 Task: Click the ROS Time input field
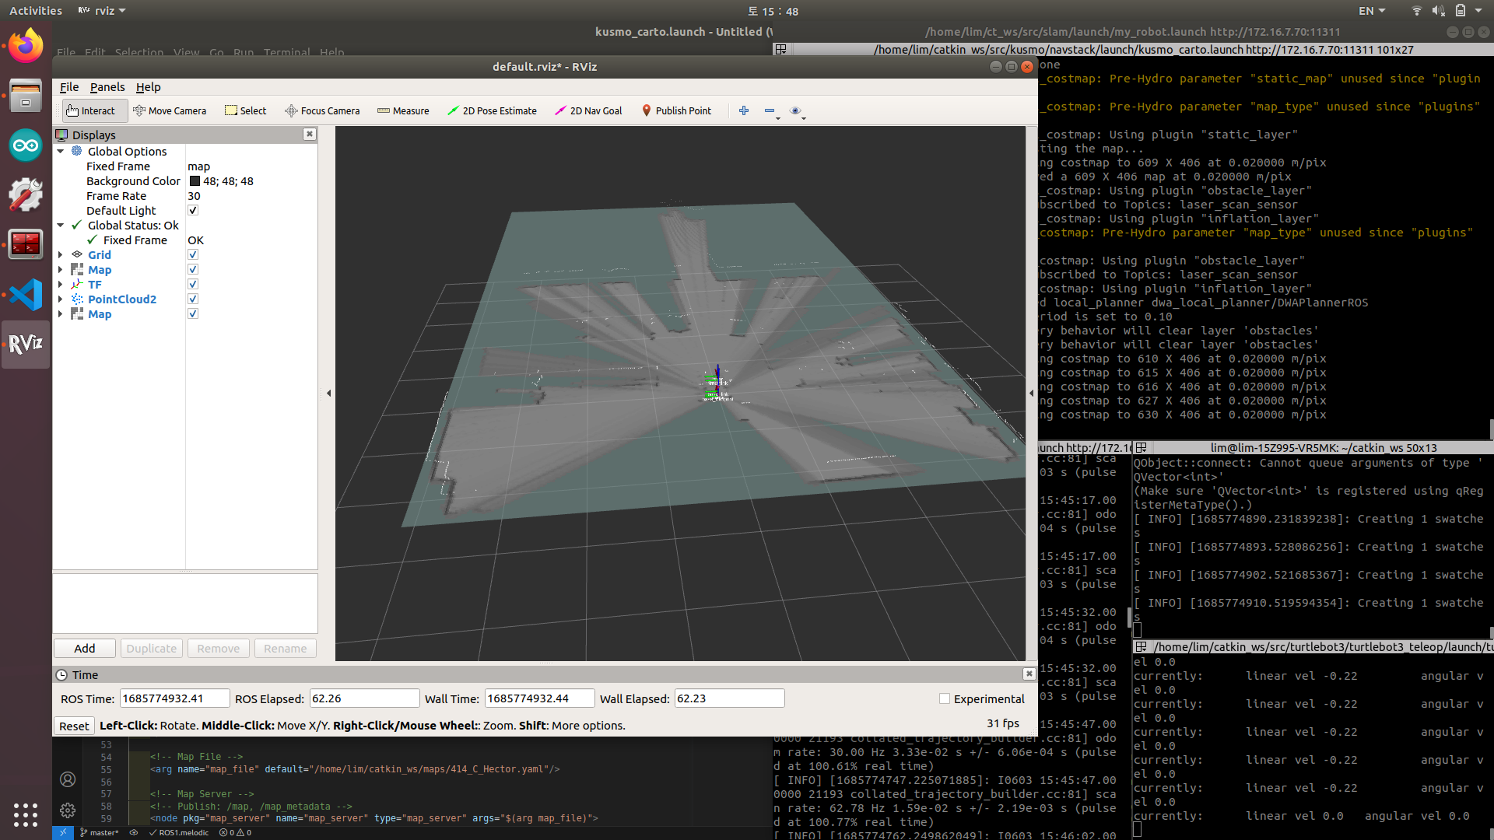(x=174, y=698)
